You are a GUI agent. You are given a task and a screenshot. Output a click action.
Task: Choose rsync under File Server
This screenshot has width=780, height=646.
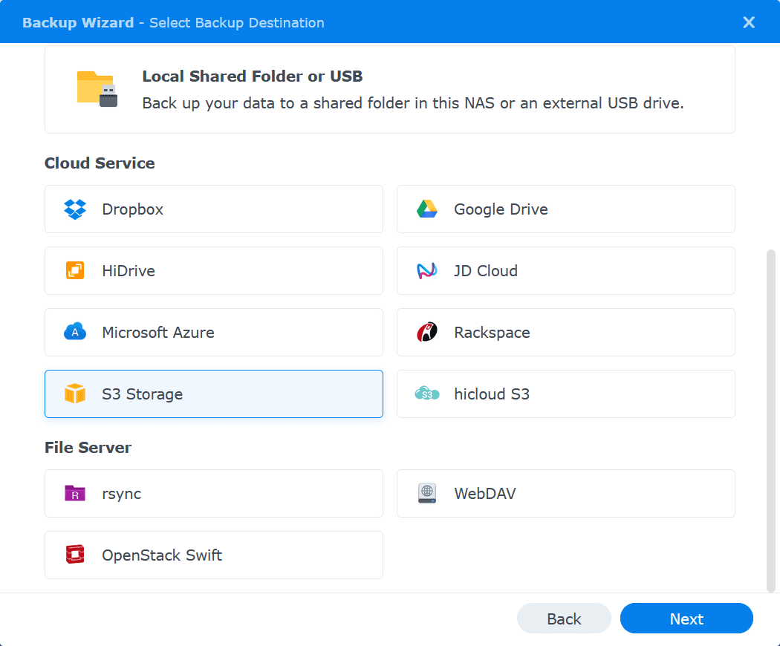click(213, 493)
